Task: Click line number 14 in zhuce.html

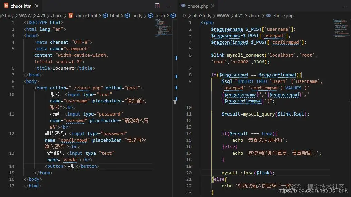Action: 12,166
